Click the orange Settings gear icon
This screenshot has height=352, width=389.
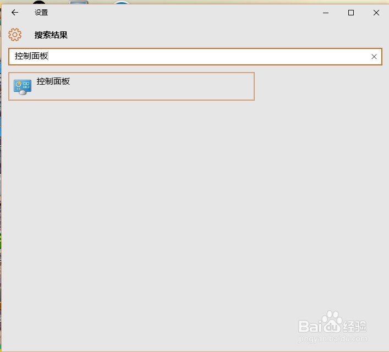coord(15,35)
